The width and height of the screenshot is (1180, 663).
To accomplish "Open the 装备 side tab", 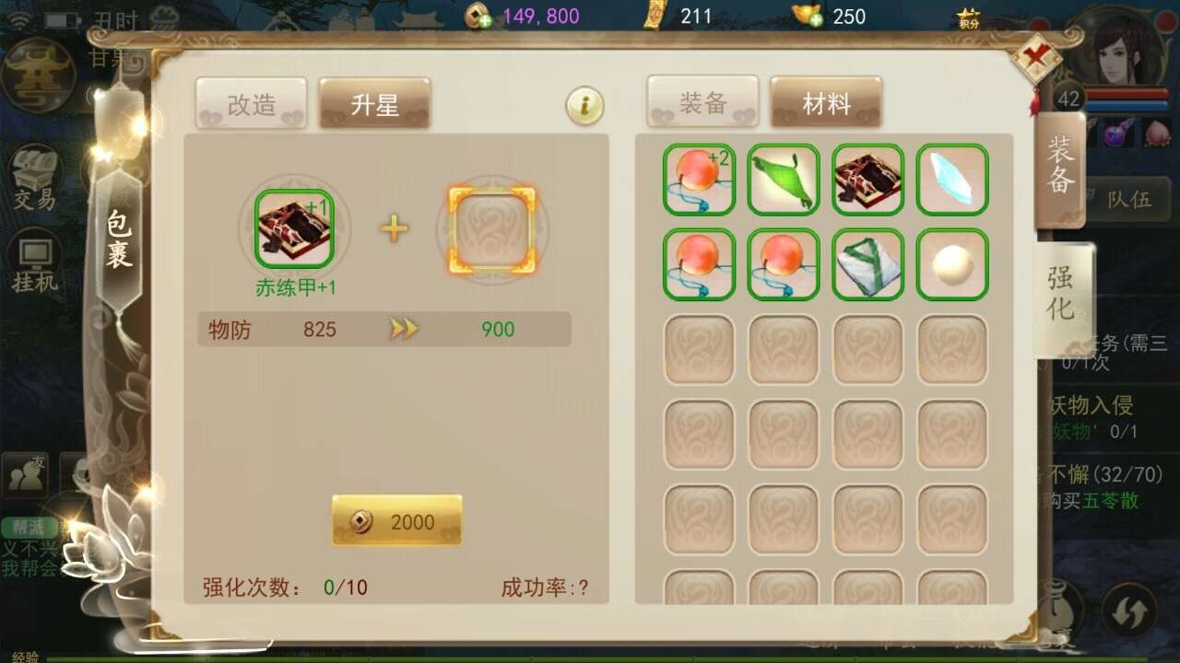I will (1060, 168).
